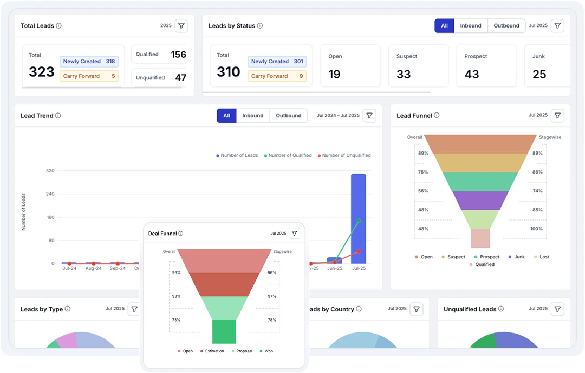The width and height of the screenshot is (585, 373).
Task: Select All tab in Lead Trend
Action: (226, 115)
